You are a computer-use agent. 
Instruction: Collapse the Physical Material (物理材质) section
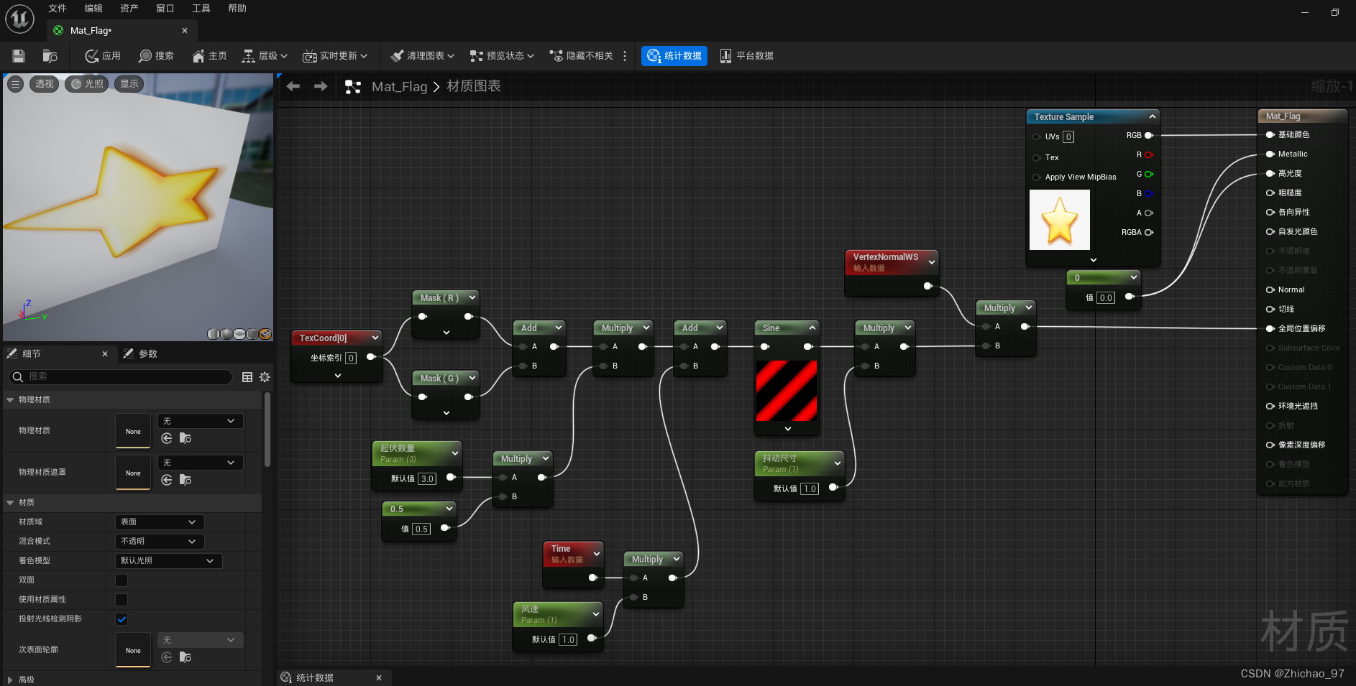(x=10, y=399)
